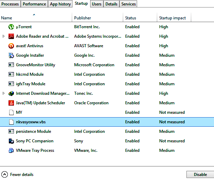214x179 pixels.
Task: Click Not measured in nkvasyoxww.vbs row
Action: pyautogui.click(x=172, y=122)
